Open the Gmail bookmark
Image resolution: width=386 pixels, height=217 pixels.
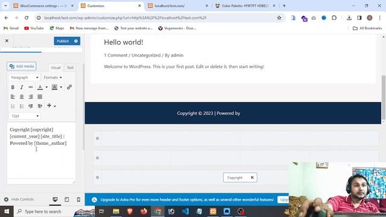click(x=11, y=28)
